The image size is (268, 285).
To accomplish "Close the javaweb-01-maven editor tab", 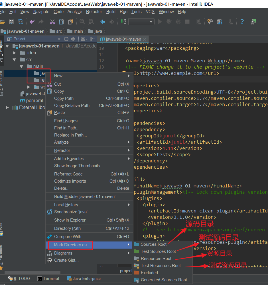I will 145,39.
